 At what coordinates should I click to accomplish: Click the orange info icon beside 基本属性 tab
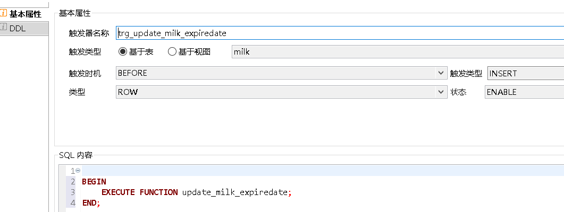point(4,14)
